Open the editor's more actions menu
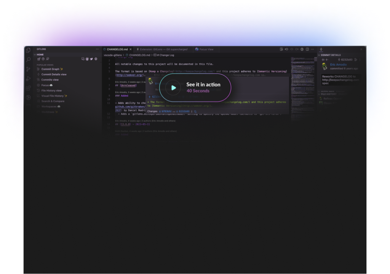Image resolution: width=390 pixels, height=274 pixels. pyautogui.click(x=312, y=49)
